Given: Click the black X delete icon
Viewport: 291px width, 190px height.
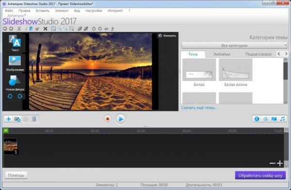Looking at the screenshot, I should click(45, 29).
